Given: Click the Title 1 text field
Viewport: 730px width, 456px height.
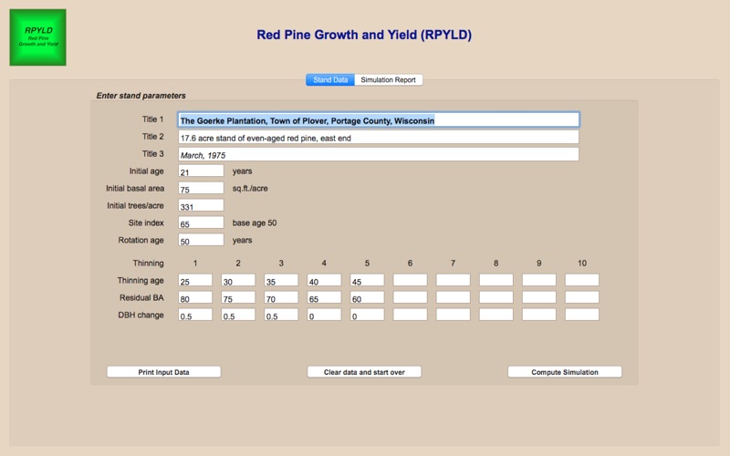Looking at the screenshot, I should click(x=379, y=119).
